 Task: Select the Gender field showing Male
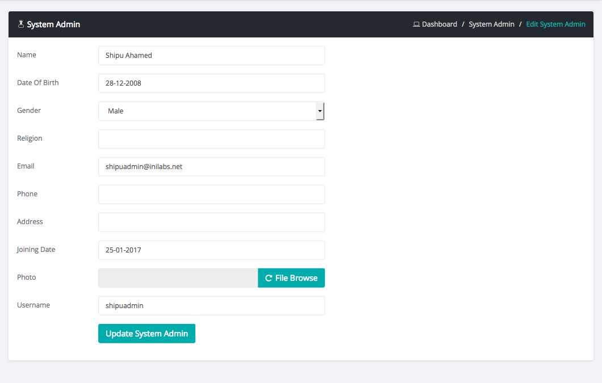click(x=207, y=111)
